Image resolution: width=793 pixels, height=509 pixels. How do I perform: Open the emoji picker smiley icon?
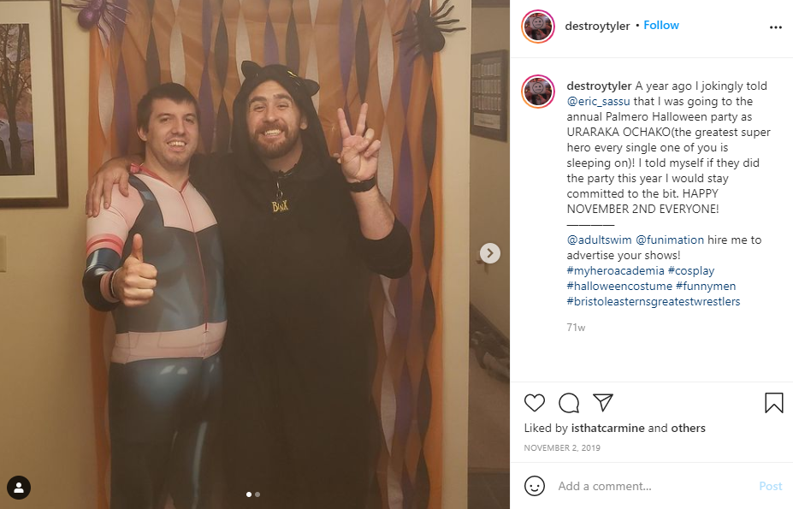tap(534, 486)
